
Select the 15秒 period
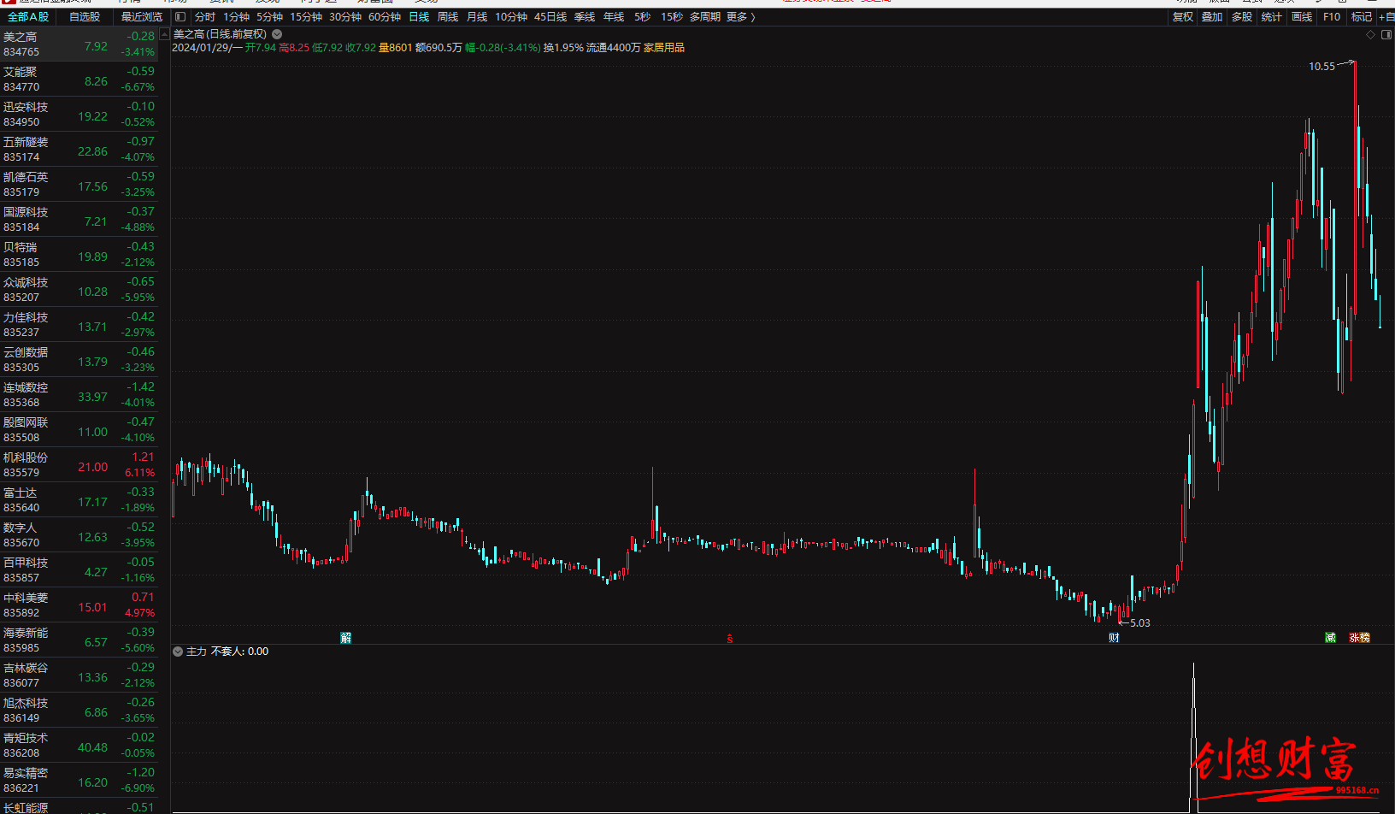point(671,16)
